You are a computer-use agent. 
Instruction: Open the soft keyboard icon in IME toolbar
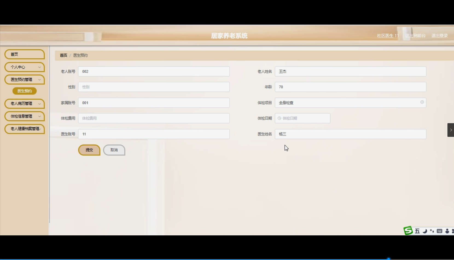440,231
